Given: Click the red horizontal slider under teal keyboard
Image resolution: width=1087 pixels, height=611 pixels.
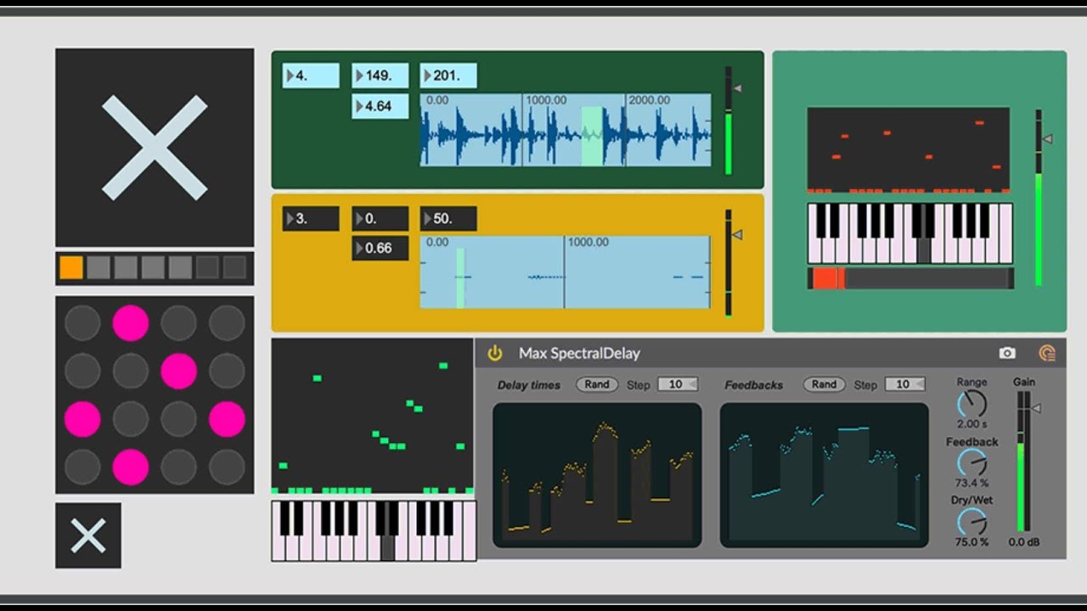Looking at the screenshot, I should (x=910, y=278).
